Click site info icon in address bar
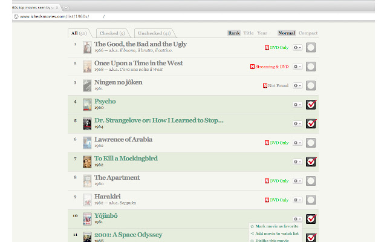Viewport: 387px width, 242px height. tap(16, 16)
